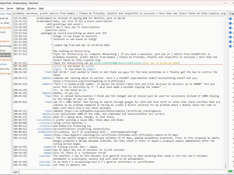Switch to the #hardware channel
Image resolution: width=234 pixels, height=175 pixels.
[x=5, y=41]
